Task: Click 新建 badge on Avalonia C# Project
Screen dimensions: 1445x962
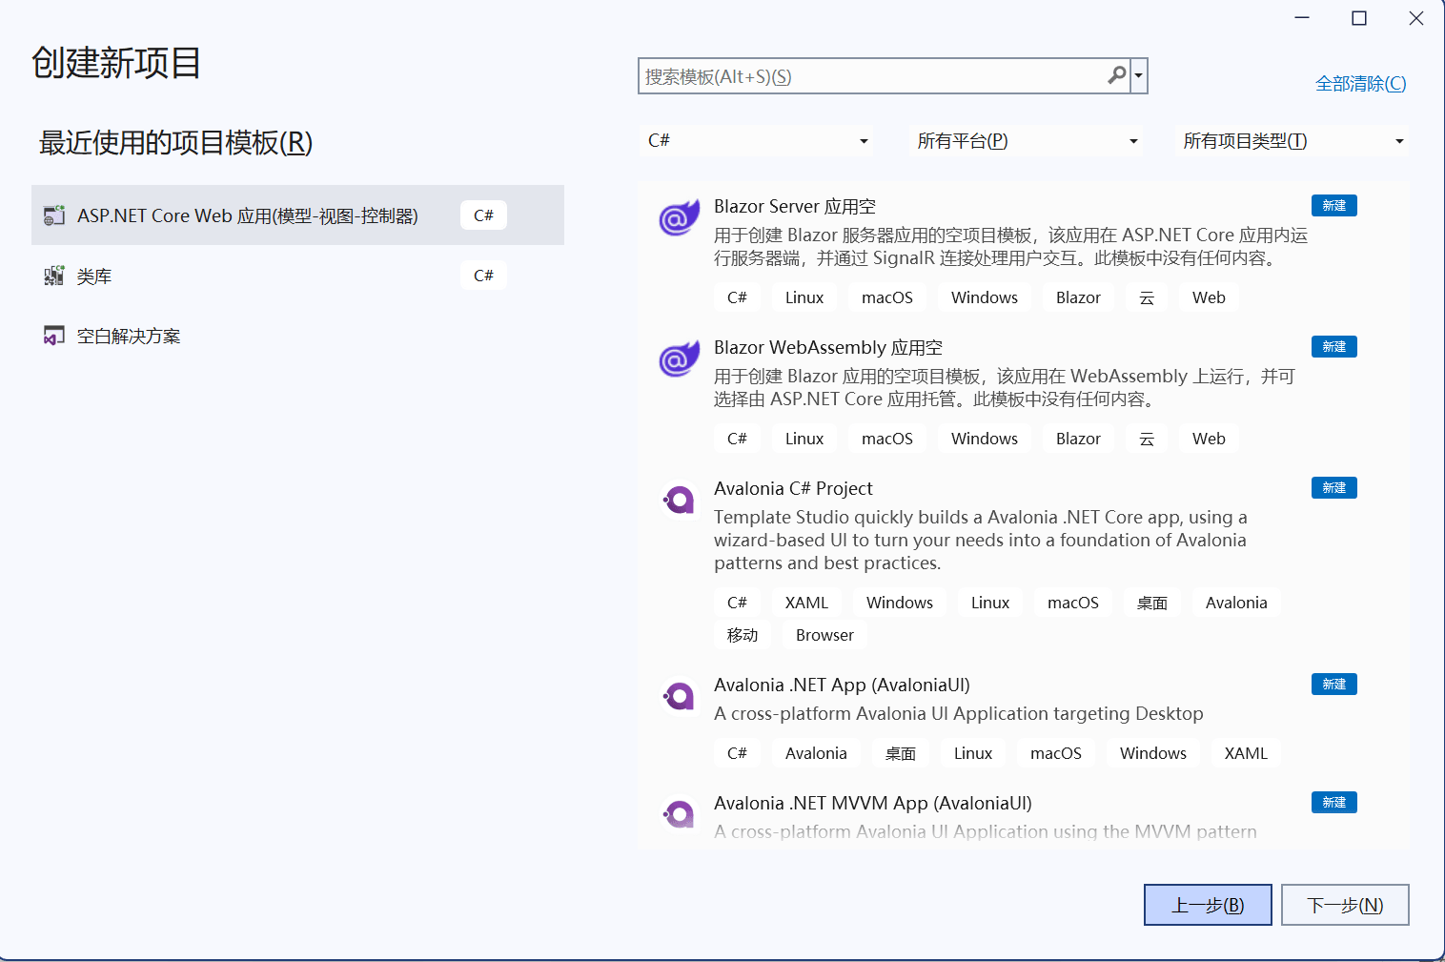Action: pyautogui.click(x=1333, y=488)
